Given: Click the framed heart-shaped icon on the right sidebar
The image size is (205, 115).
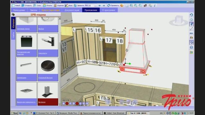Looking at the screenshot, I should click(192, 42).
